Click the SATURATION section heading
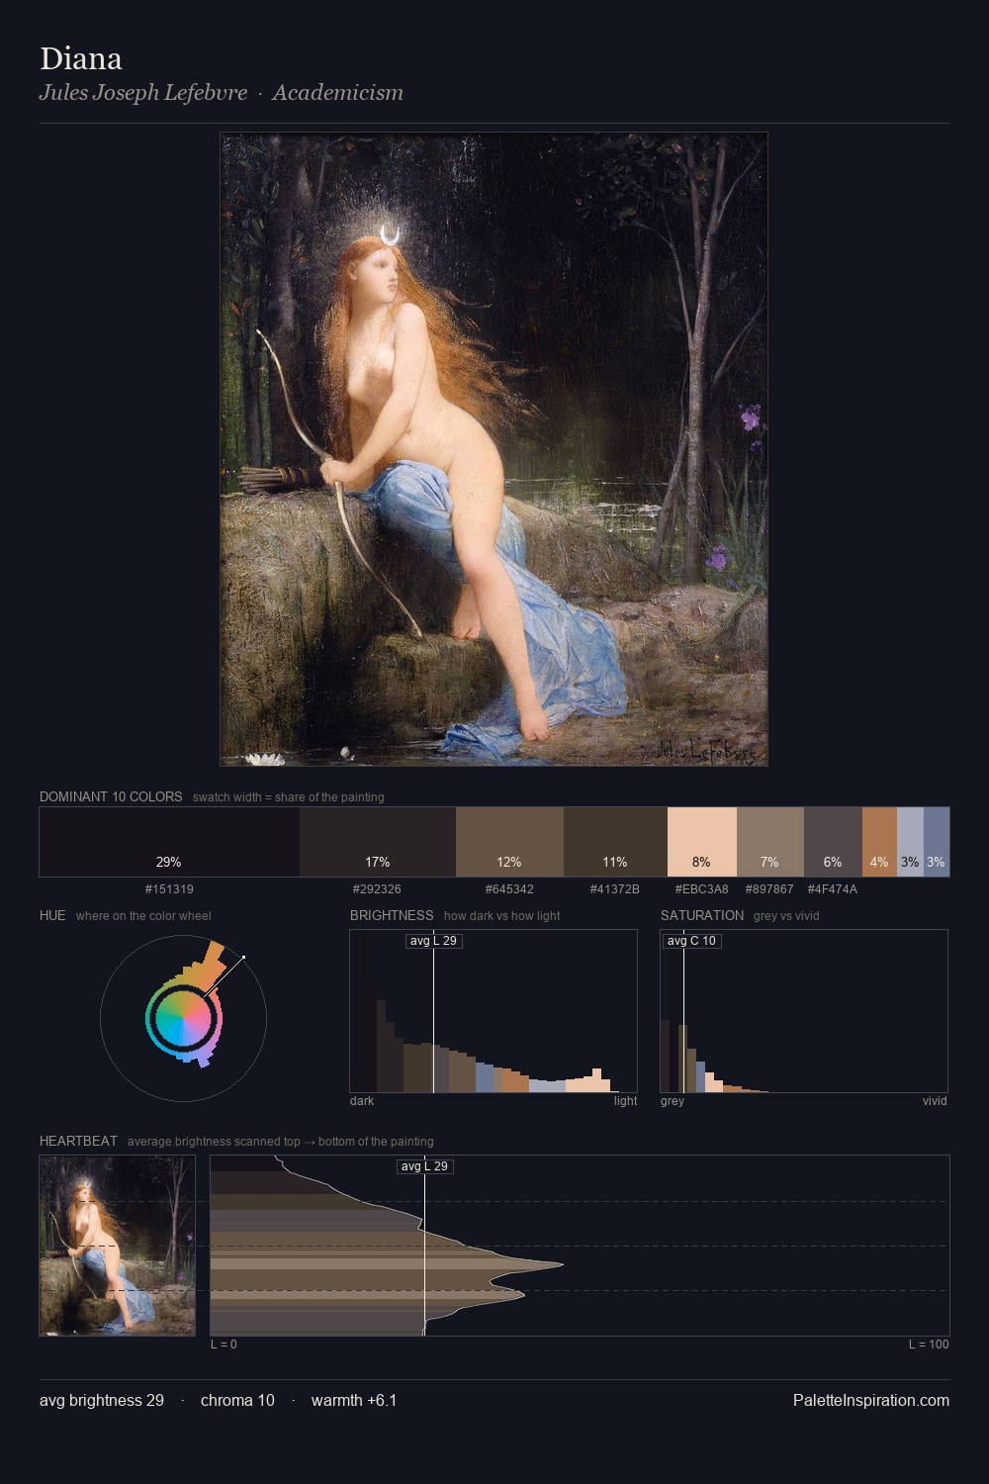 (702, 915)
